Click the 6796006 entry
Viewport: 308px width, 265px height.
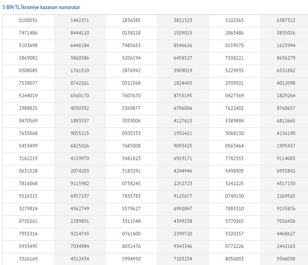(x=183, y=108)
